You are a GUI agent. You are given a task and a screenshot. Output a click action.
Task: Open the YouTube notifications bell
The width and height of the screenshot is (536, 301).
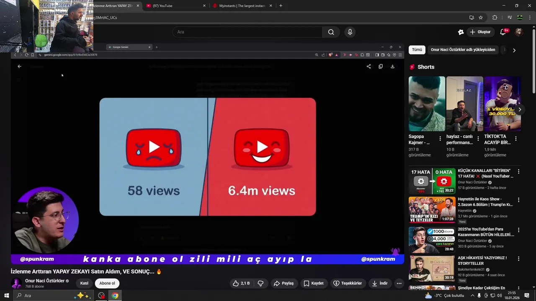[x=503, y=32]
